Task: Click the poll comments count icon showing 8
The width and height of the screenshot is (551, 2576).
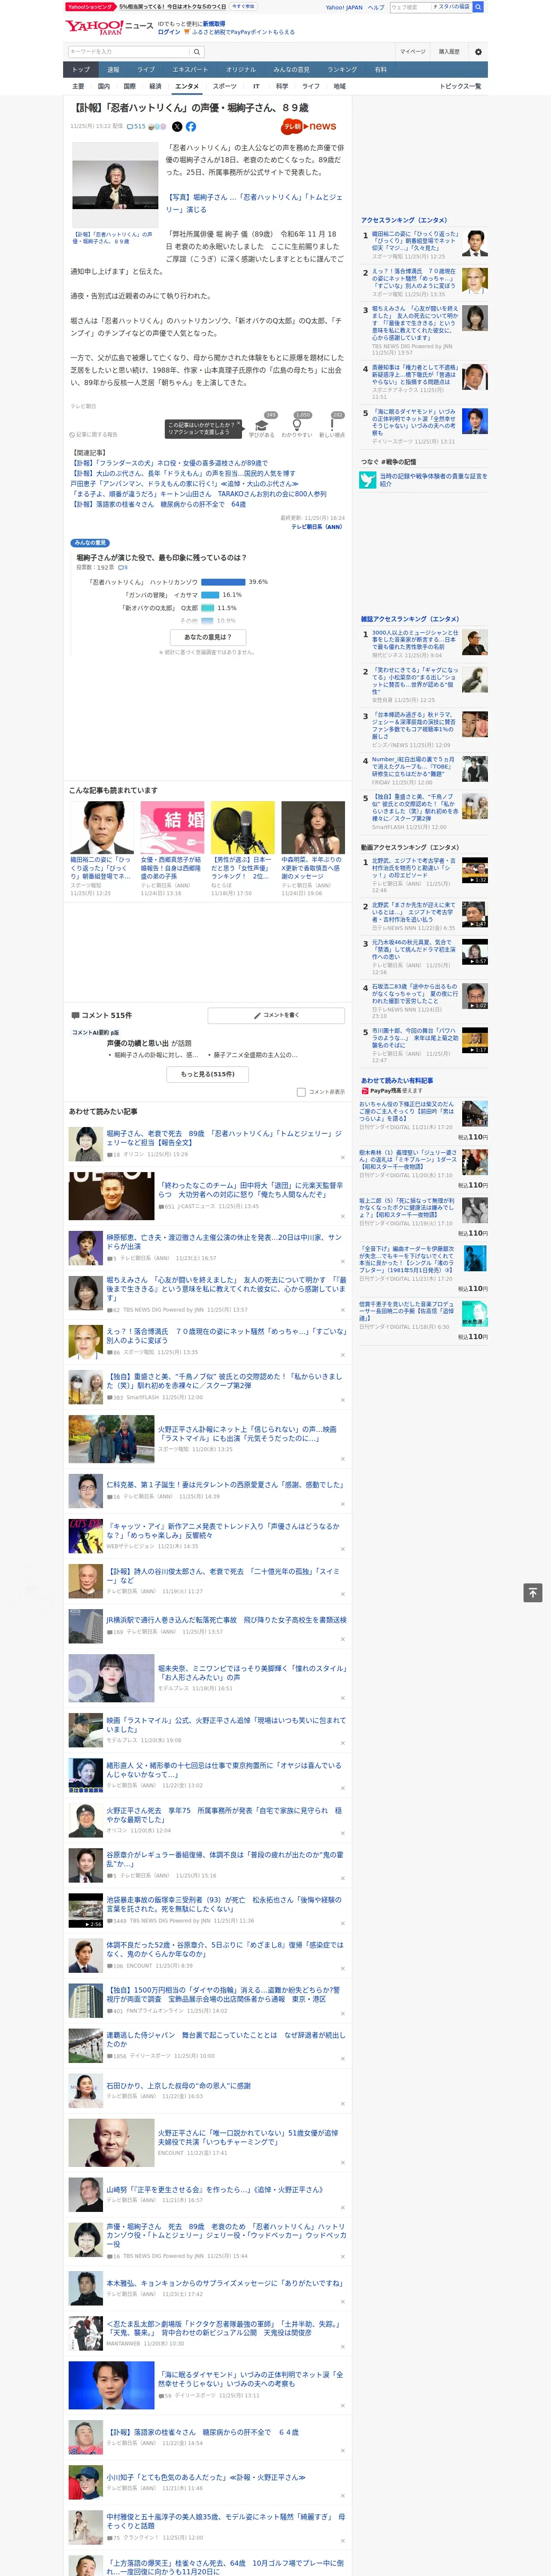Action: [123, 568]
